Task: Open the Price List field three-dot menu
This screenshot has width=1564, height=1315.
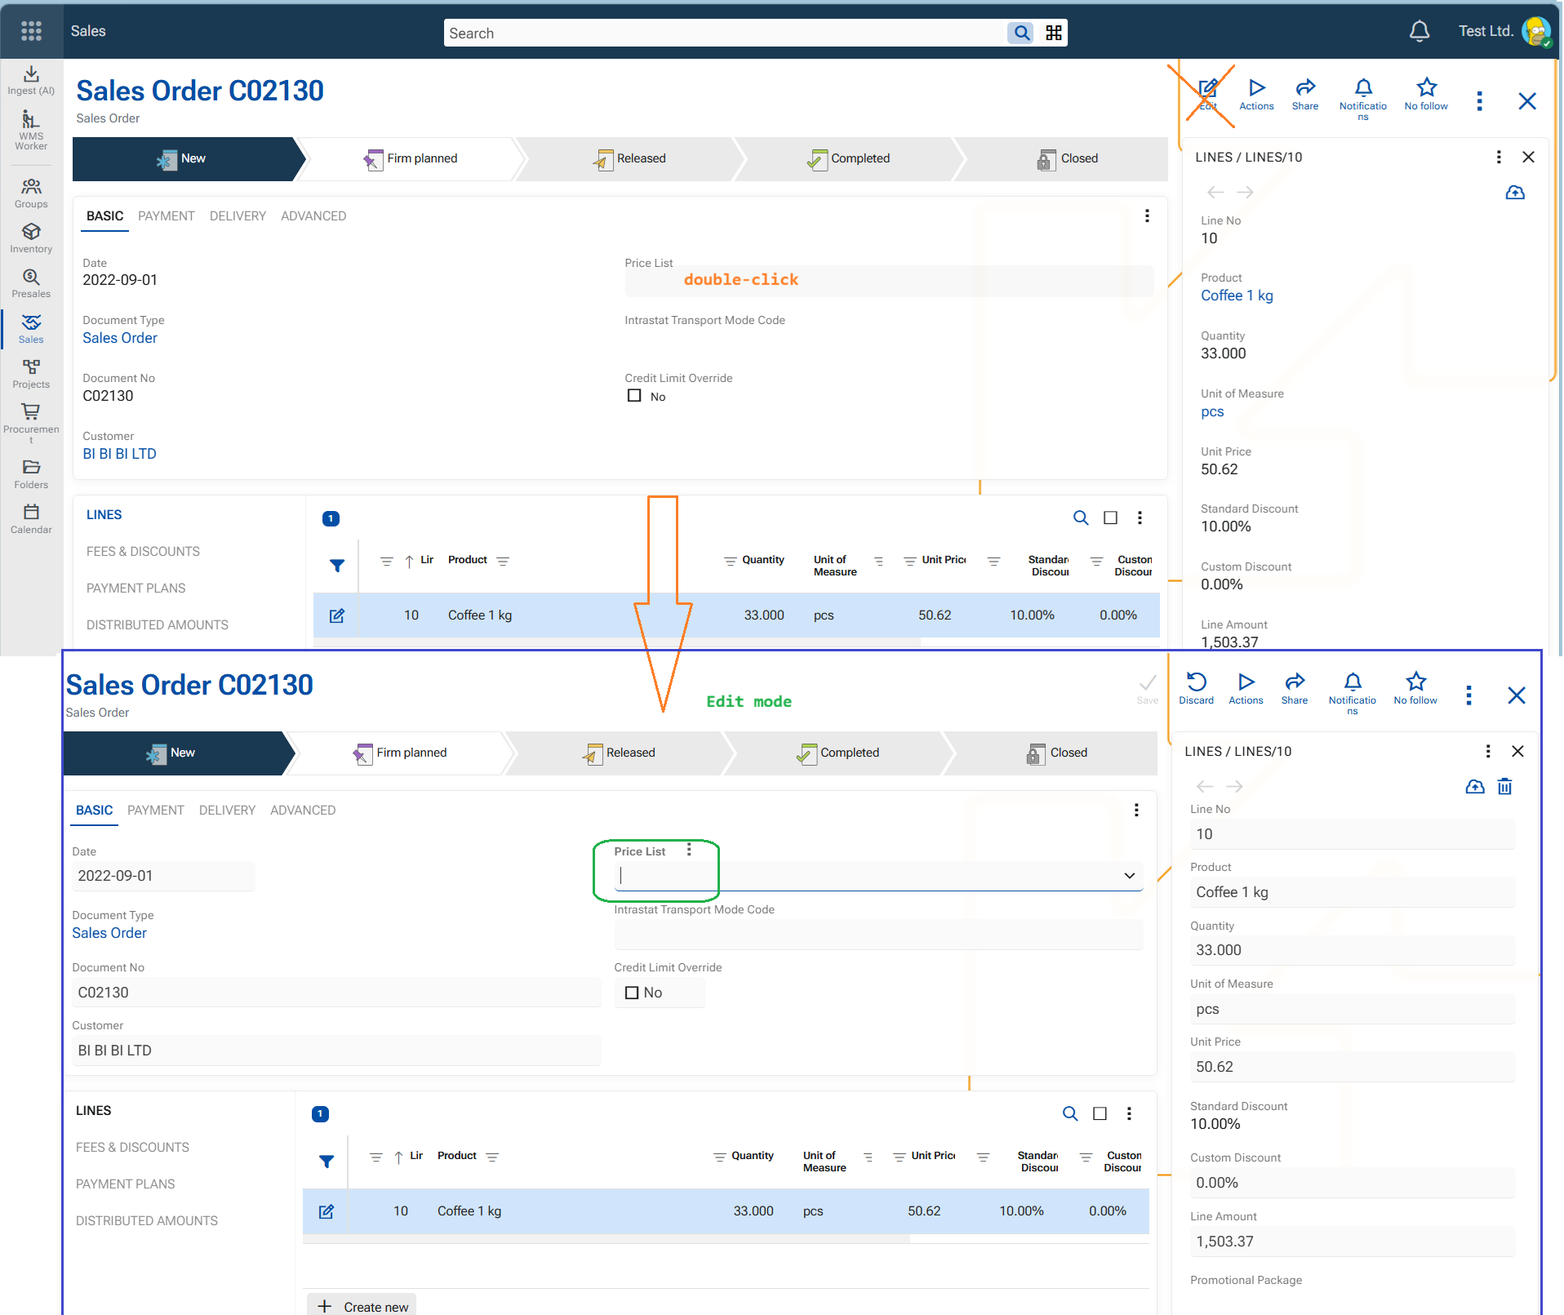Action: click(689, 850)
